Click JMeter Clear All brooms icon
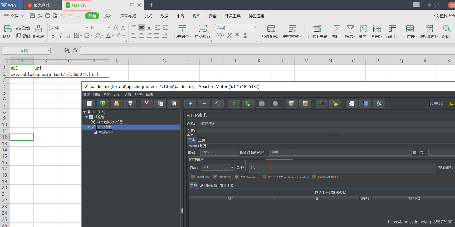The height and width of the screenshot is (227, 455). [x=305, y=103]
